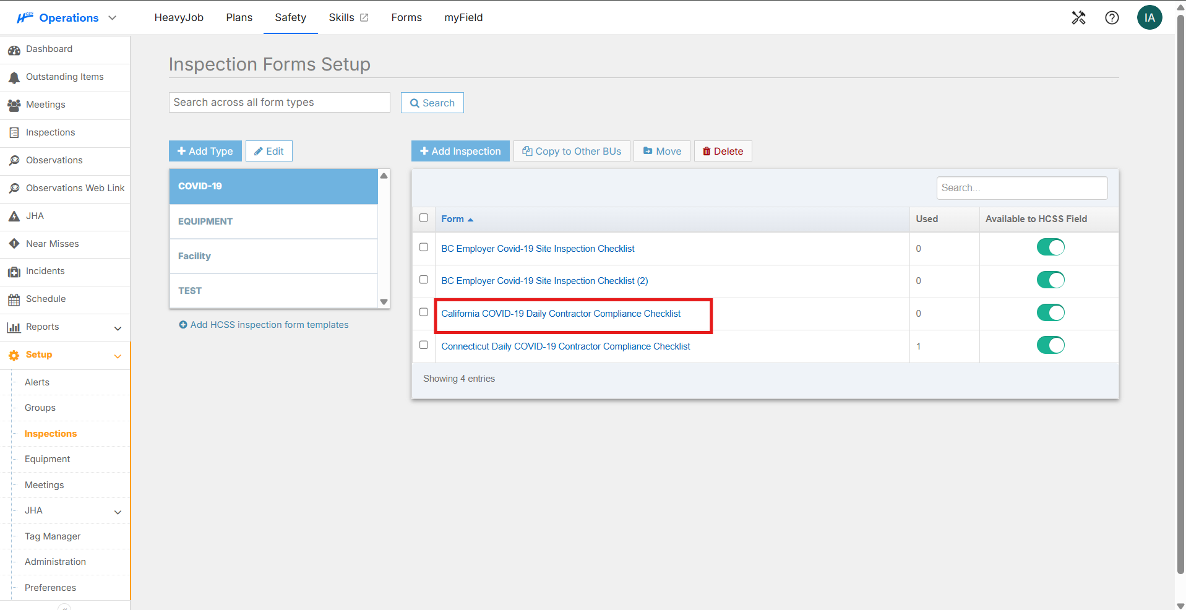Click the form type list down arrow
The height and width of the screenshot is (610, 1186).
384,302
